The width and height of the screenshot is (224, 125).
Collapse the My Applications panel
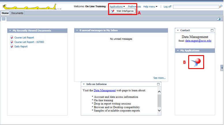pos(178,51)
